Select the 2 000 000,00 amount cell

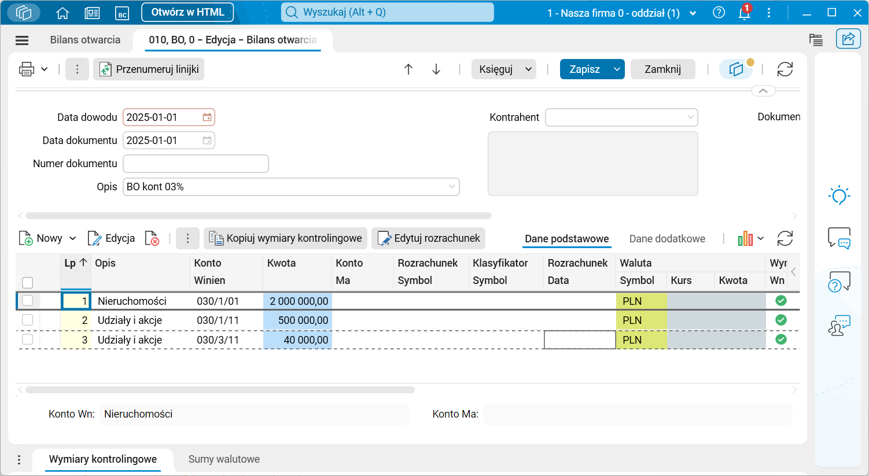[298, 301]
